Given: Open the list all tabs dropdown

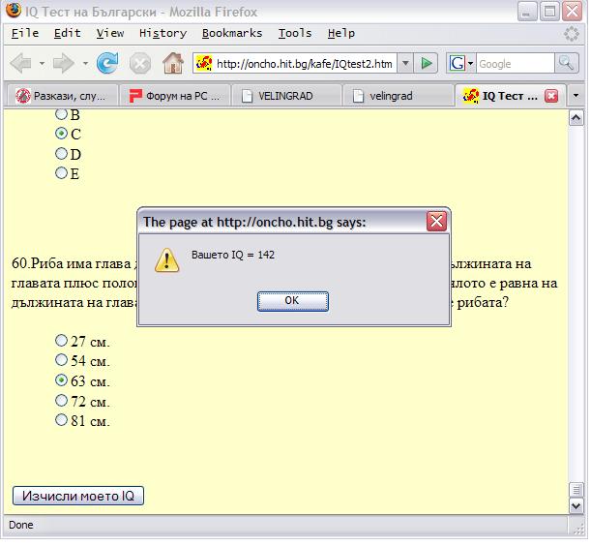Looking at the screenshot, I should tap(576, 96).
